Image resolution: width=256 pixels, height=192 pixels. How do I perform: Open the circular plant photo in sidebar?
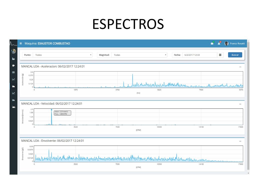(x=13, y=51)
